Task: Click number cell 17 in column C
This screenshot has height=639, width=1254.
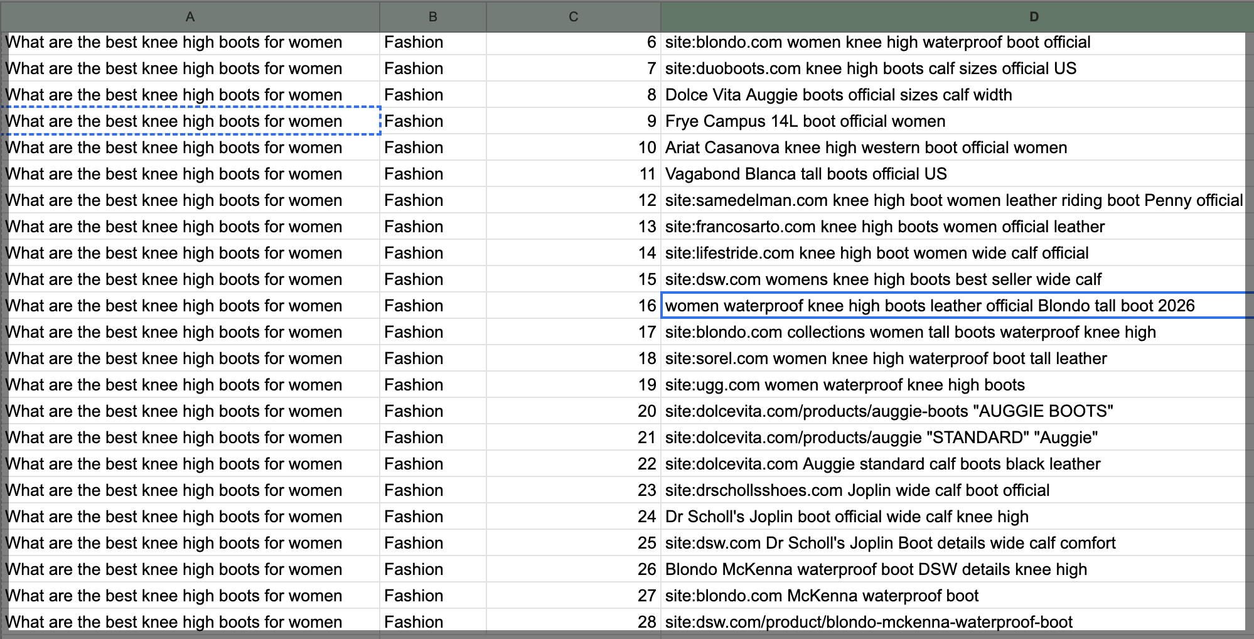Action: [x=574, y=332]
